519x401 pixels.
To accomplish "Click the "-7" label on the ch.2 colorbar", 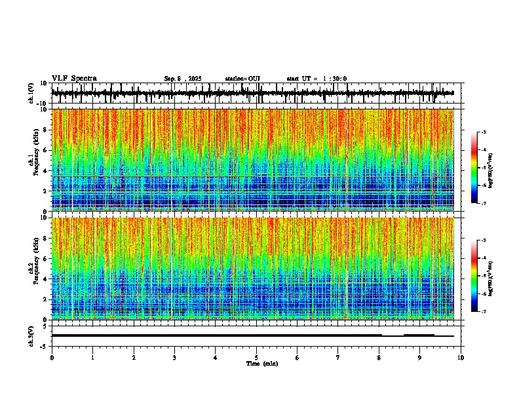I will coord(484,312).
